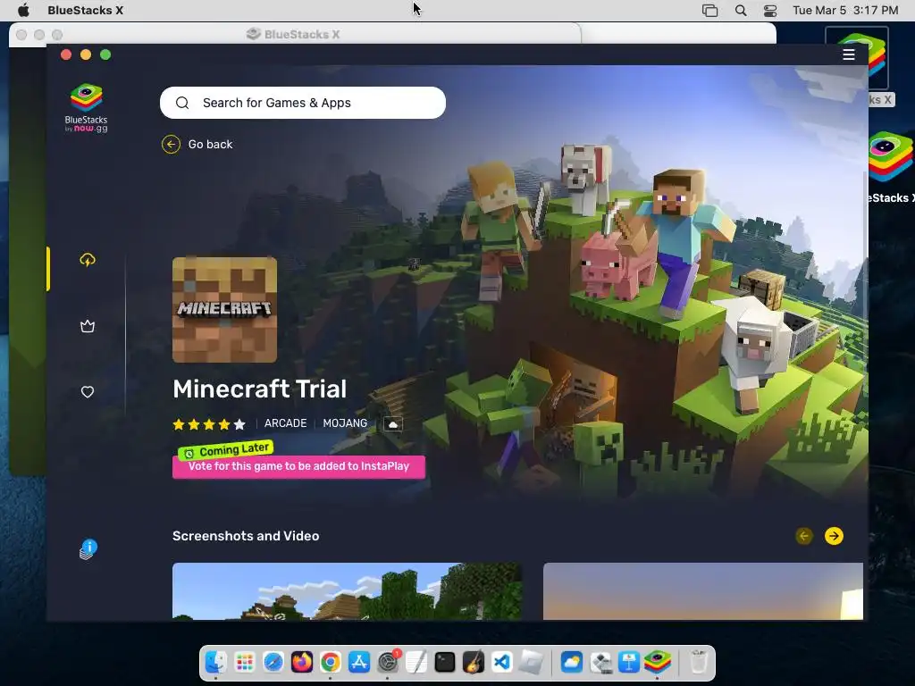Open Finder from the Dock

[216, 663]
